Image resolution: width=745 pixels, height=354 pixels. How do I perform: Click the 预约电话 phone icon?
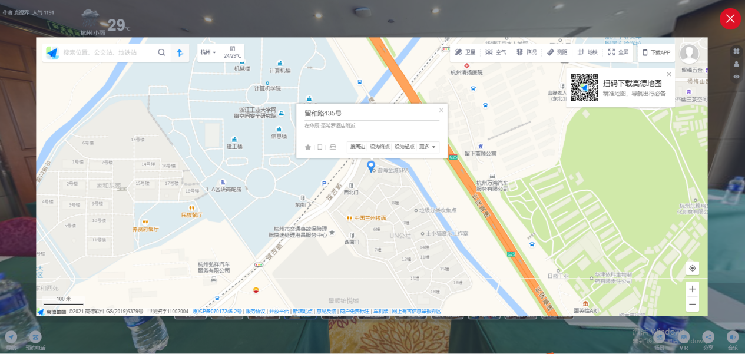click(x=35, y=337)
